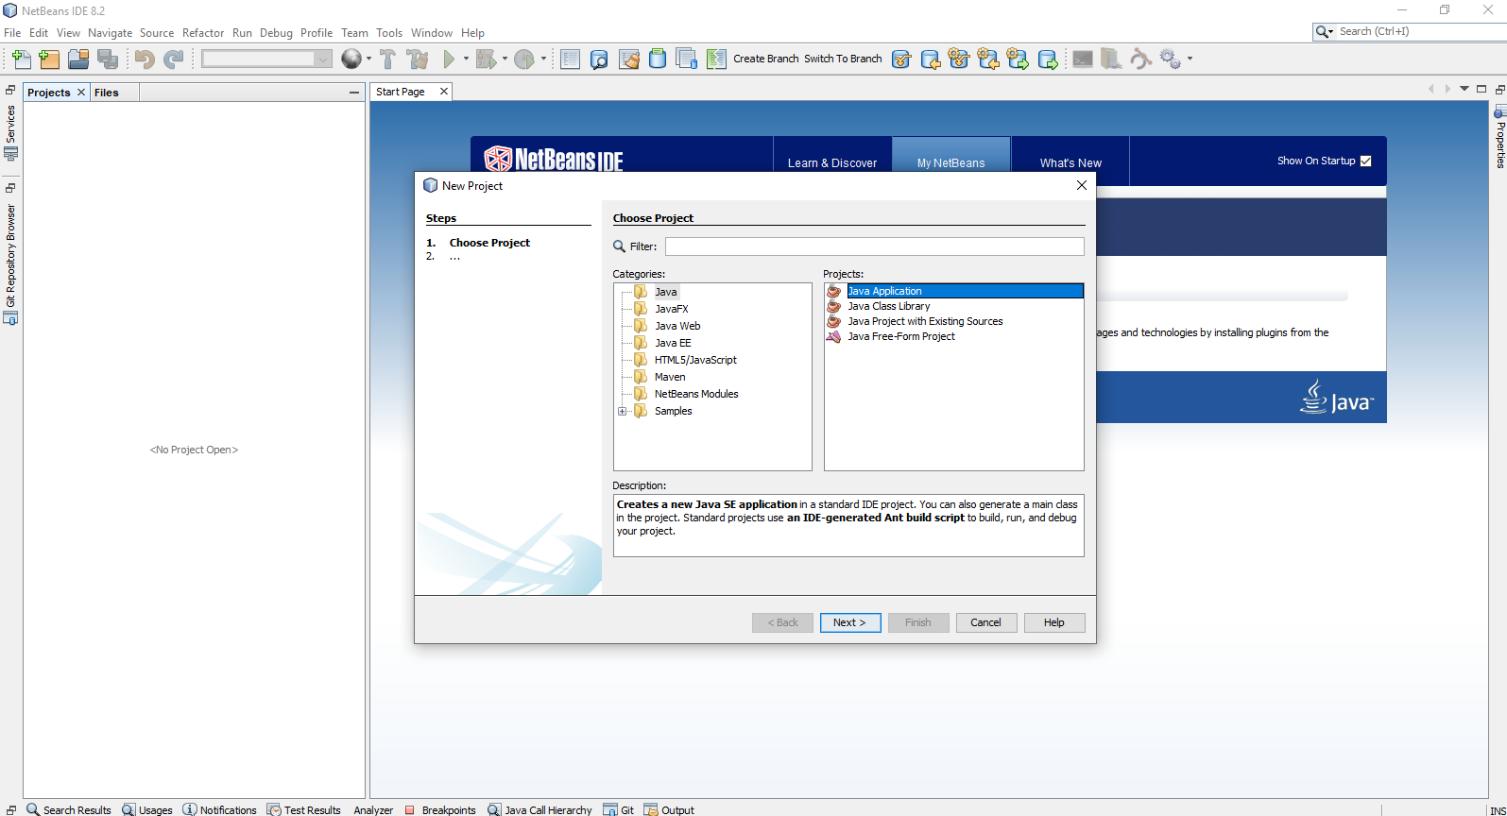Image resolution: width=1507 pixels, height=816 pixels.
Task: Click the Debug Project toolbar icon
Action: [486, 59]
